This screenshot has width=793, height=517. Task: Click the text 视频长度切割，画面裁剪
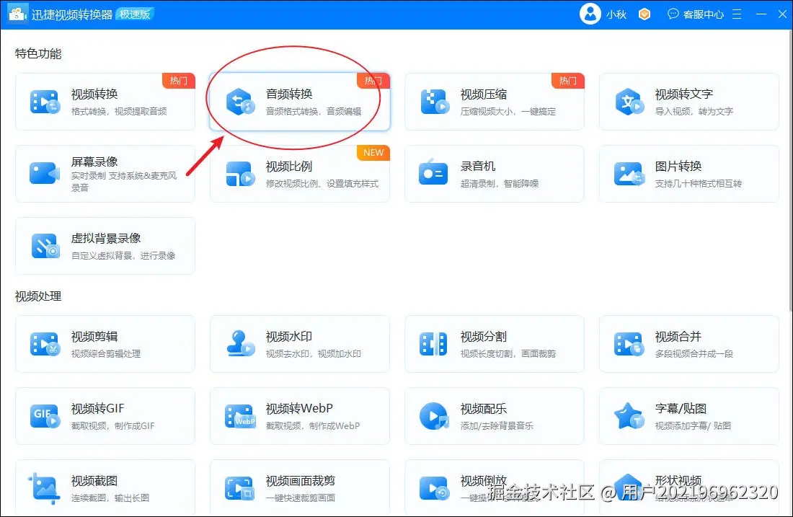pyautogui.click(x=508, y=354)
